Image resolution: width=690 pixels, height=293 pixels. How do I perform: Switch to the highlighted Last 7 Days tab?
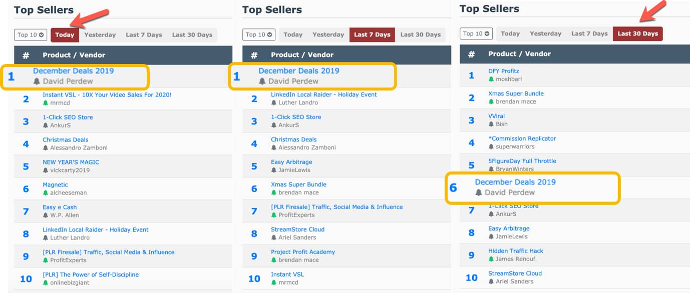[372, 35]
